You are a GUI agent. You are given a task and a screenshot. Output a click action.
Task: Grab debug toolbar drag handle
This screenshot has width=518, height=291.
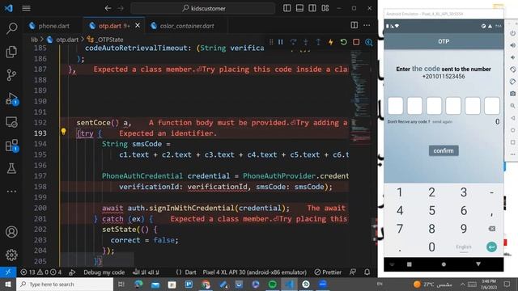pos(271,42)
